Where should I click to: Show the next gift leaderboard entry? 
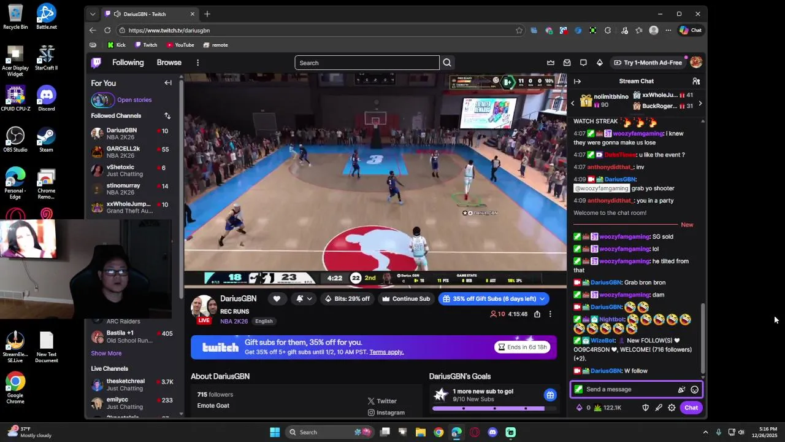[x=700, y=103]
